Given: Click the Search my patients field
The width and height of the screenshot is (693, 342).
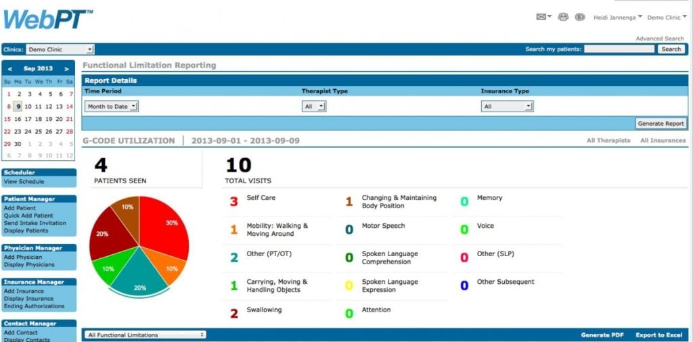Looking at the screenshot, I should coord(619,49).
